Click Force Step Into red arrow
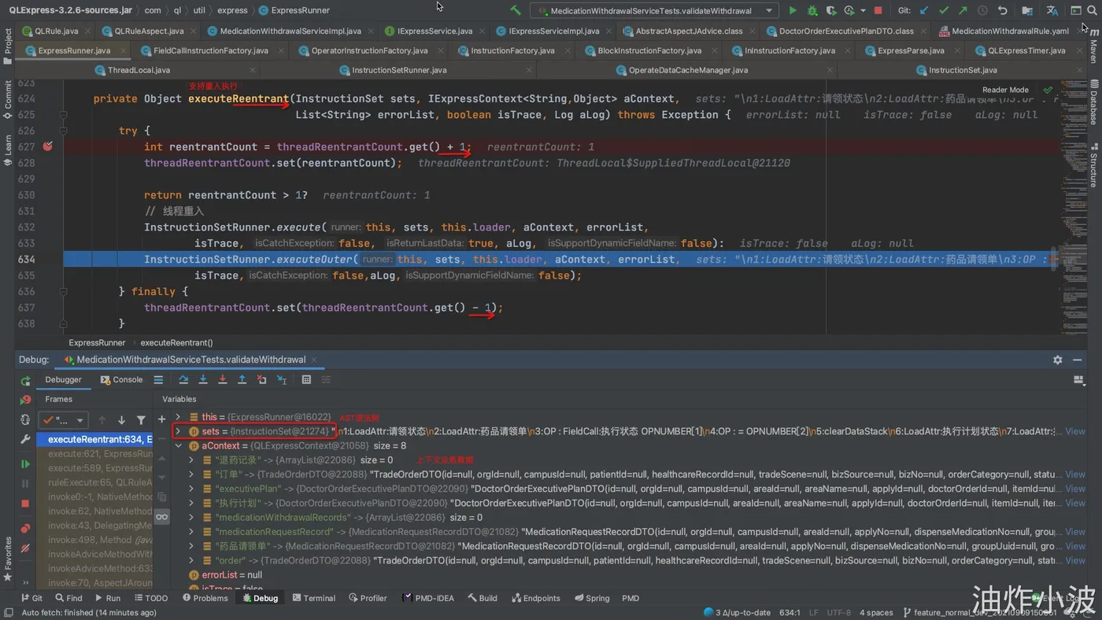Image resolution: width=1102 pixels, height=620 pixels. tap(222, 379)
